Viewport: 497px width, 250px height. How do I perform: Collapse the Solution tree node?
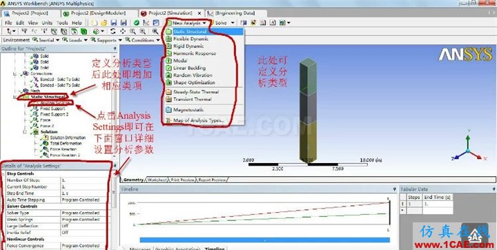click(25, 132)
